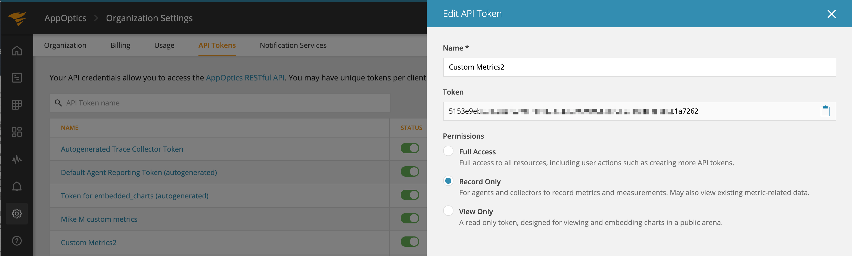The image size is (852, 256).
Task: Open Alerts via the bell icon
Action: [17, 186]
